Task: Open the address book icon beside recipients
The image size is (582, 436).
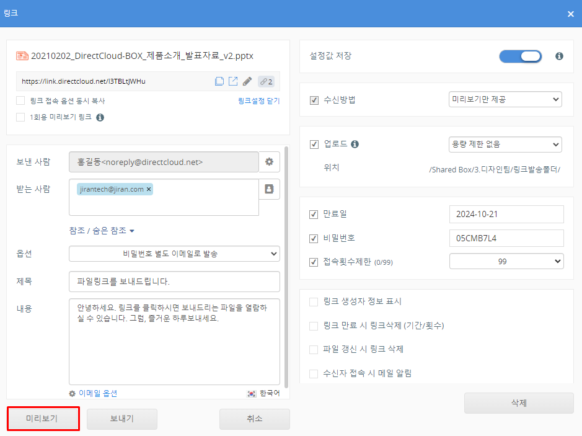Action: 269,190
